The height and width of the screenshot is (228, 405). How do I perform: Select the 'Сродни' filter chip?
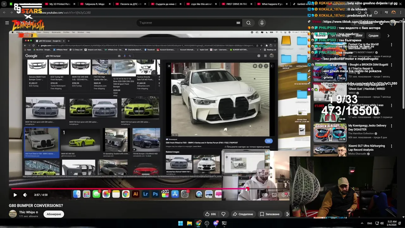(373, 36)
